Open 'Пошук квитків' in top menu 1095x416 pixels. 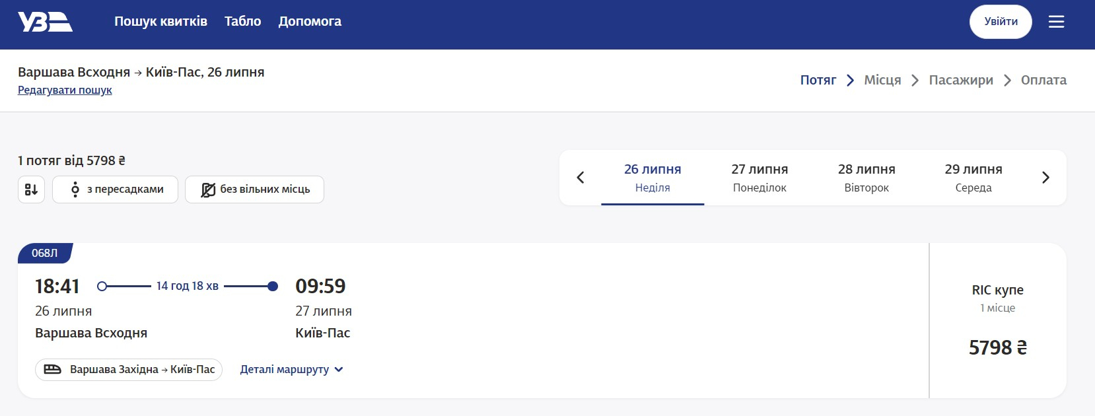click(160, 22)
